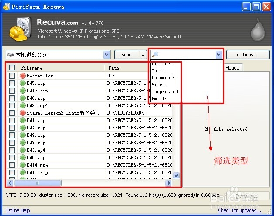Screen dimensions: 274x216
Task: Open the Options... dialog
Action: coord(248,55)
